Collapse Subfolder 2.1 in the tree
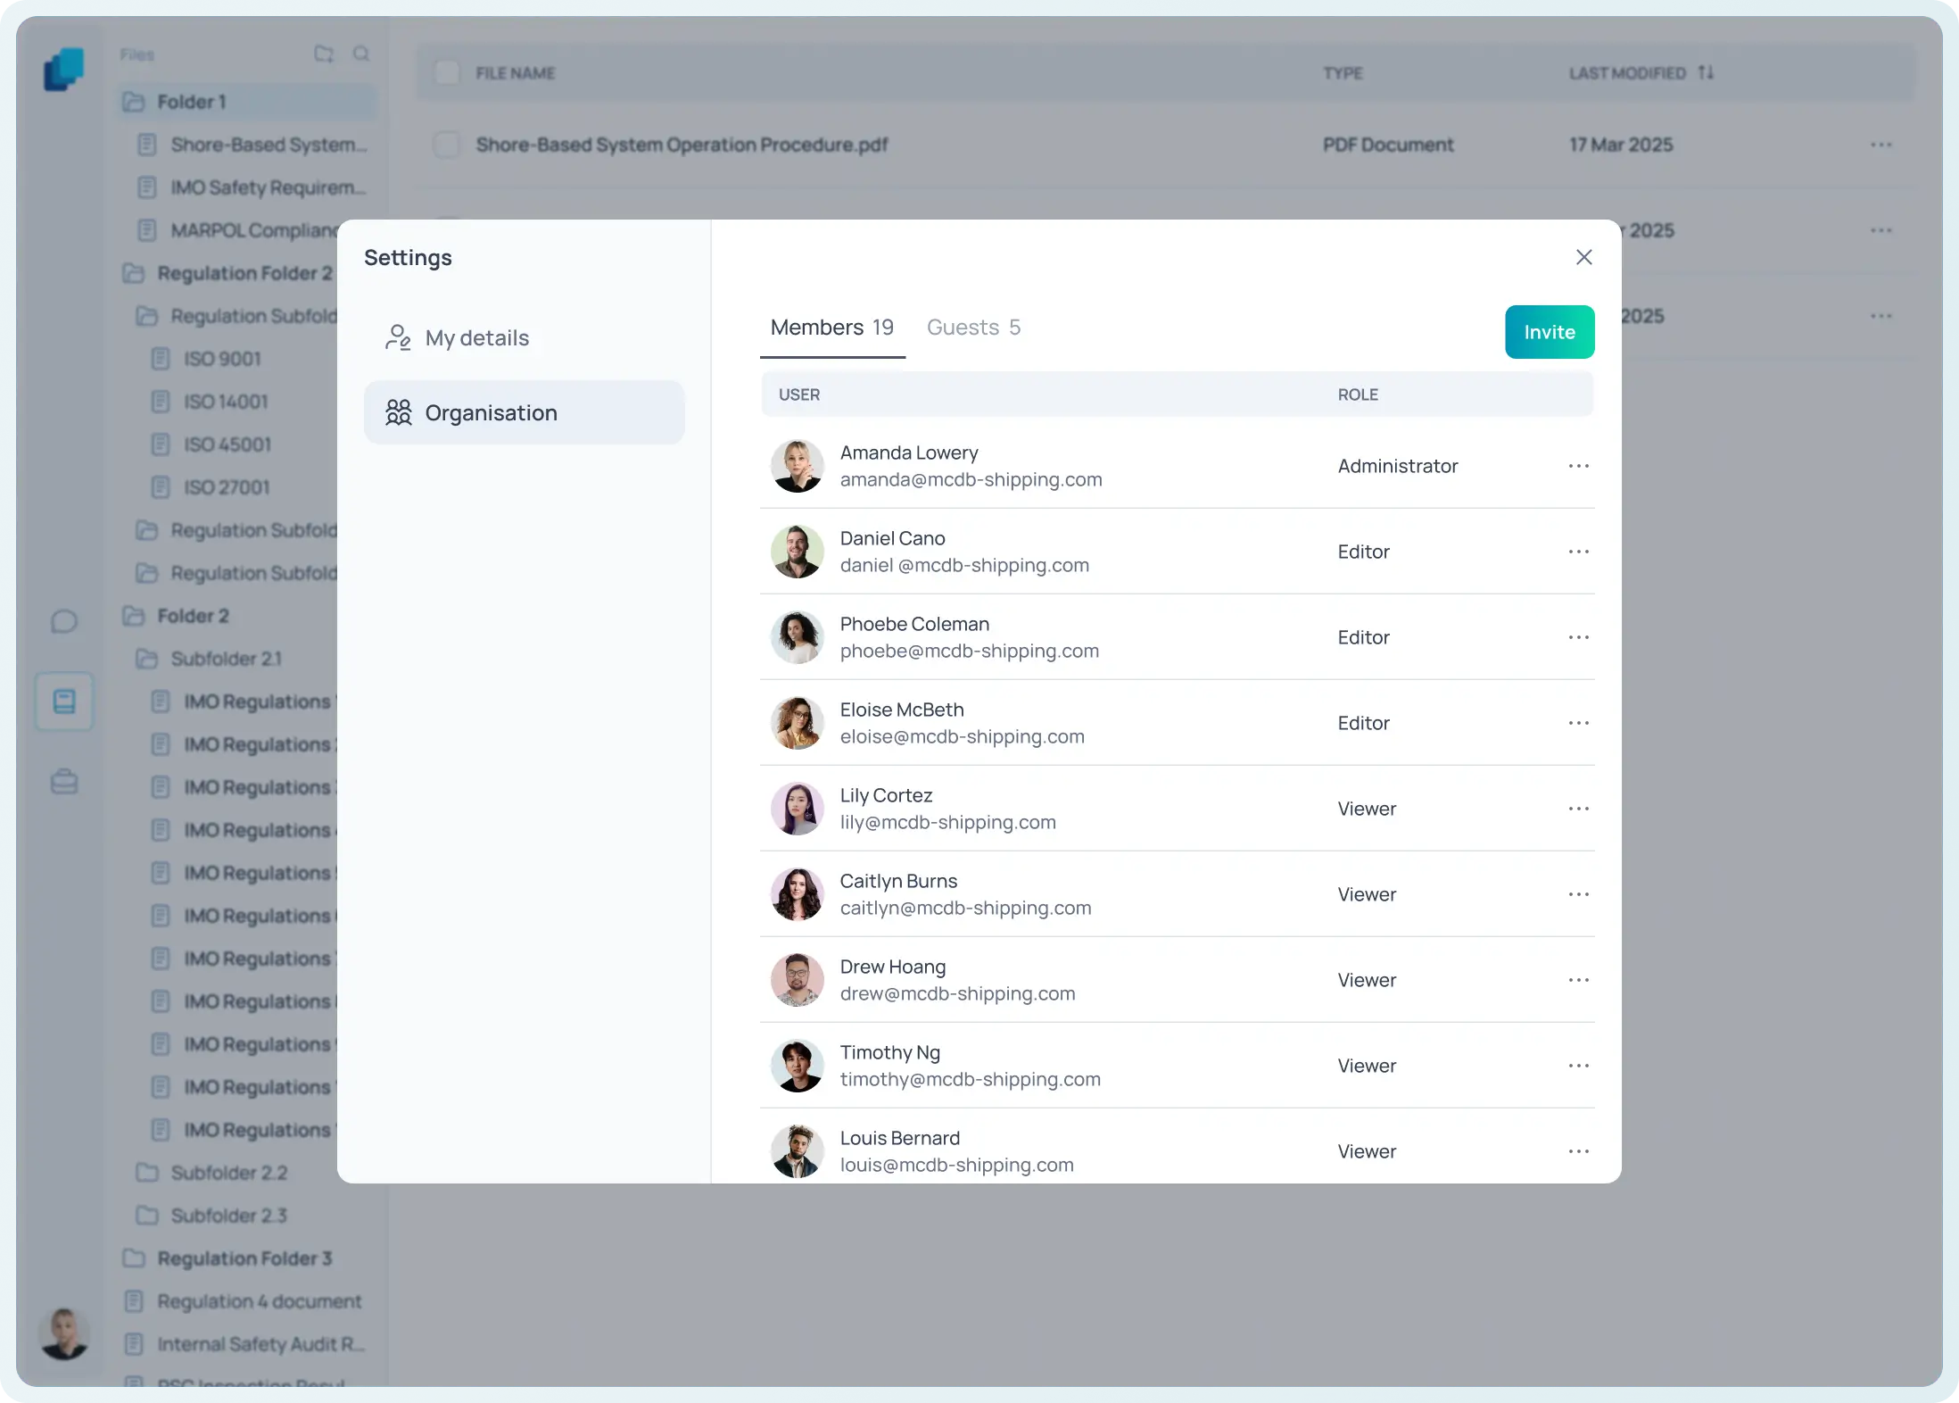 coord(209,659)
